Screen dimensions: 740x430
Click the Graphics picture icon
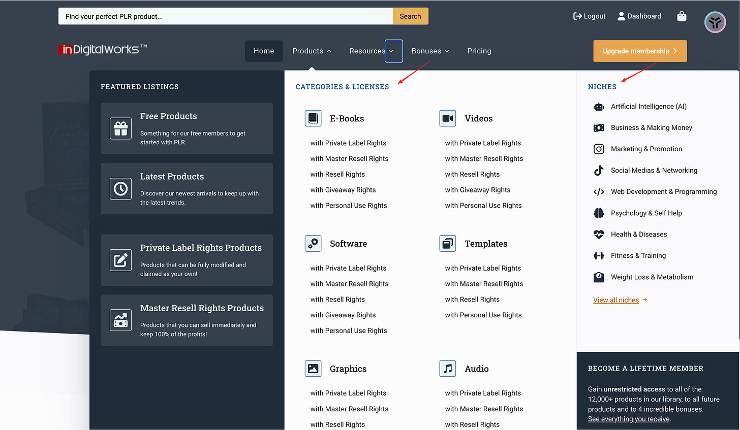coord(313,369)
